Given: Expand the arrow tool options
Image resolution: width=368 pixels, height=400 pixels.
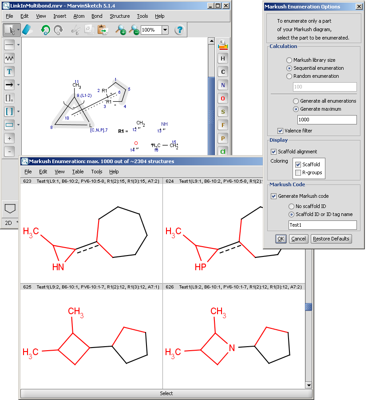Looking at the screenshot, I should point(19,84).
